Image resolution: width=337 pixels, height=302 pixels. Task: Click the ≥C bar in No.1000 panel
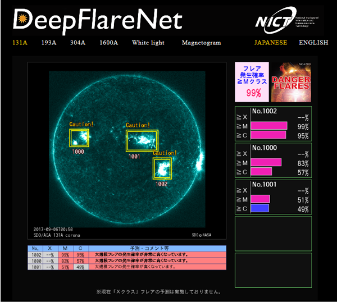click(261, 171)
